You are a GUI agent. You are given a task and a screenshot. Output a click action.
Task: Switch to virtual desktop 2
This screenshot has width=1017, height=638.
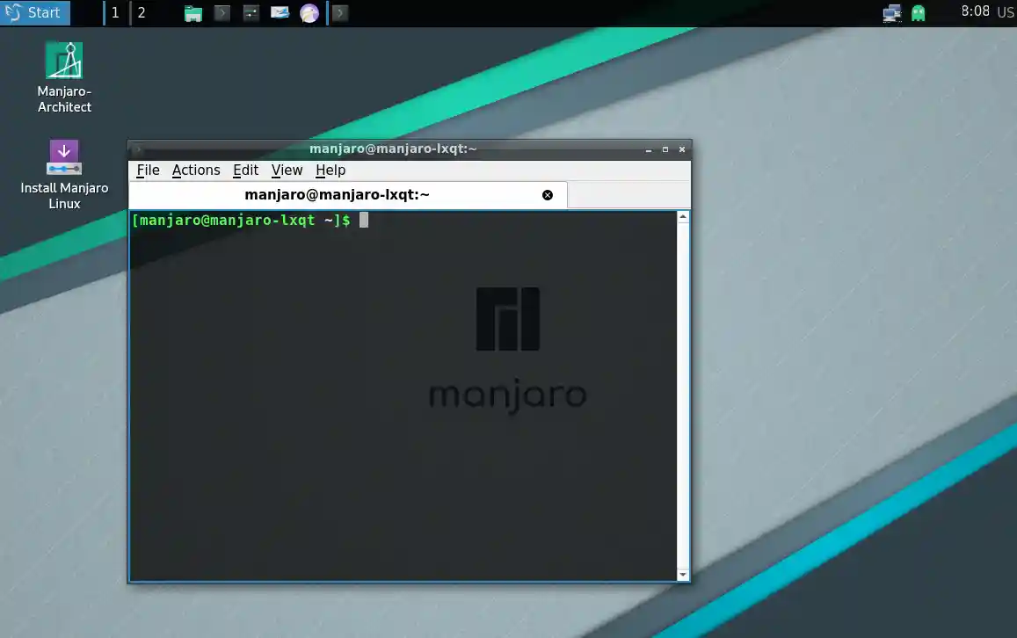click(142, 13)
